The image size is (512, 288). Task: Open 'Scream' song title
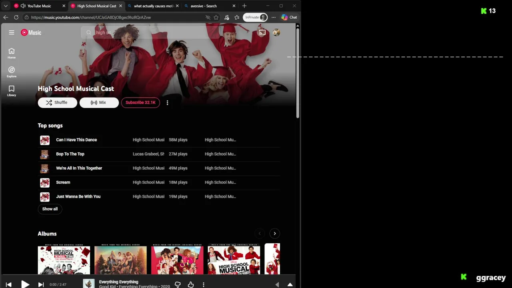[x=63, y=182]
